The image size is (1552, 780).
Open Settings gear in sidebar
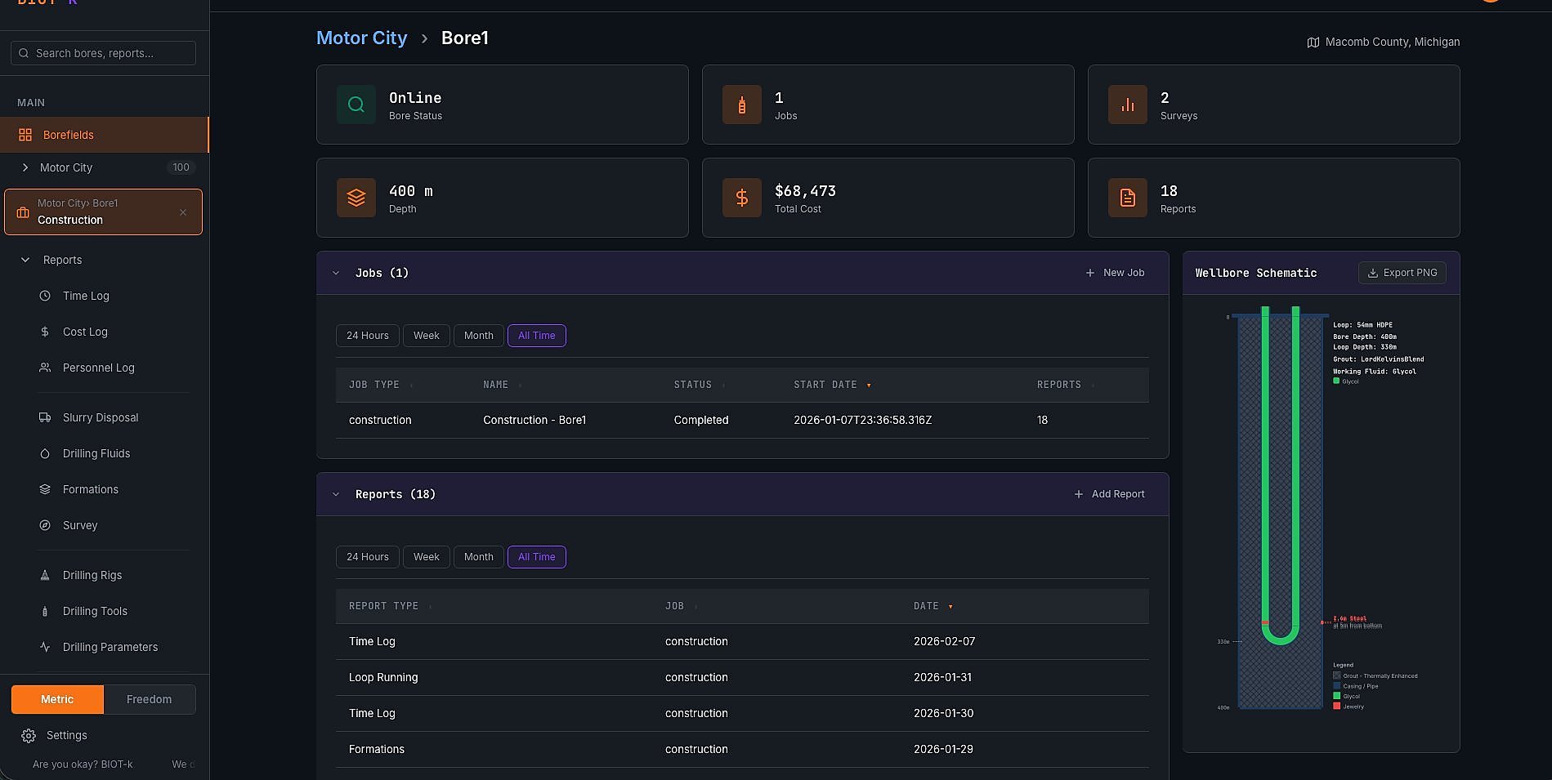click(x=29, y=736)
